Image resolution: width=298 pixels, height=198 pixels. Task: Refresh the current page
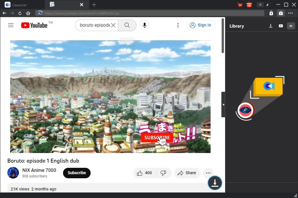tap(20, 13)
